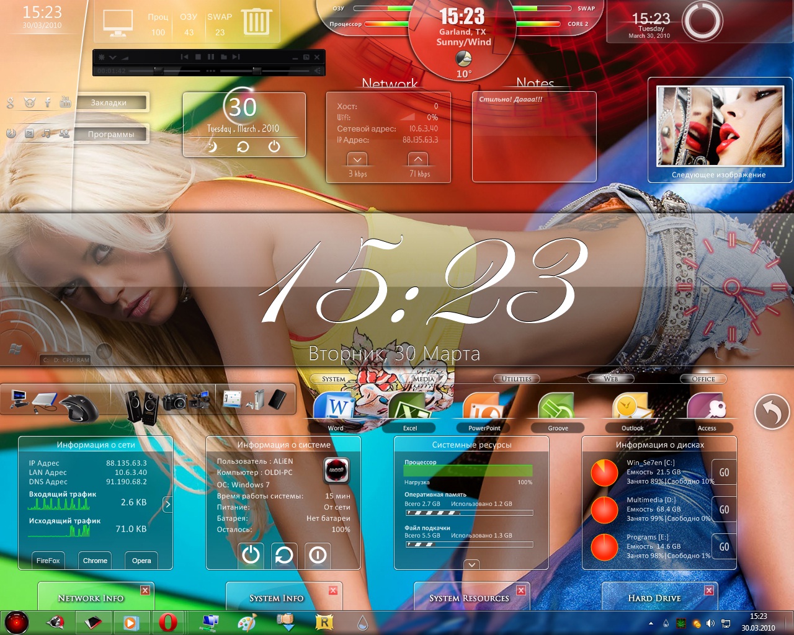Viewport: 794px width, 635px height.
Task: Skip to previous track in media player
Action: (x=184, y=57)
